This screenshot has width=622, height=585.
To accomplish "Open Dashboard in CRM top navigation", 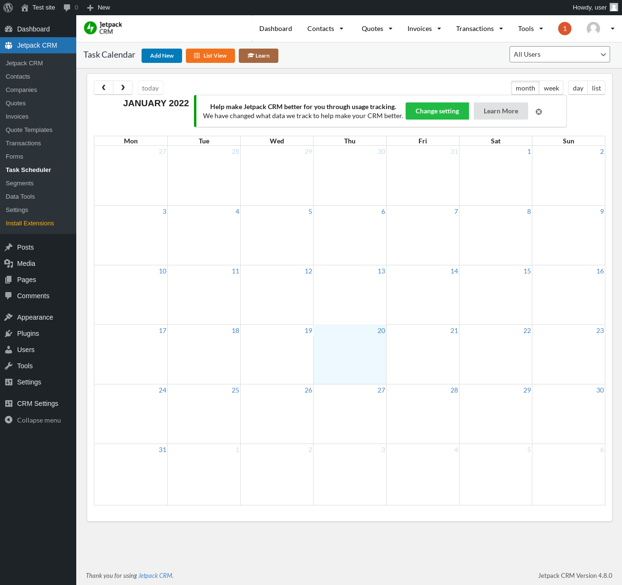I will pyautogui.click(x=275, y=29).
